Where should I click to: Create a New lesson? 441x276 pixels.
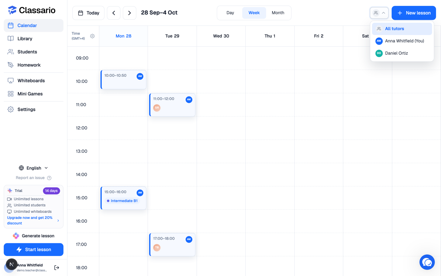414,13
